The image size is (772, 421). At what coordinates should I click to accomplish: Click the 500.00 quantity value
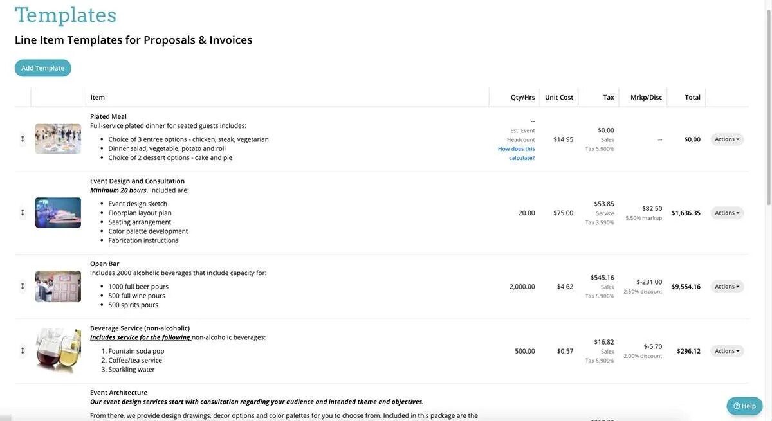pyautogui.click(x=525, y=351)
